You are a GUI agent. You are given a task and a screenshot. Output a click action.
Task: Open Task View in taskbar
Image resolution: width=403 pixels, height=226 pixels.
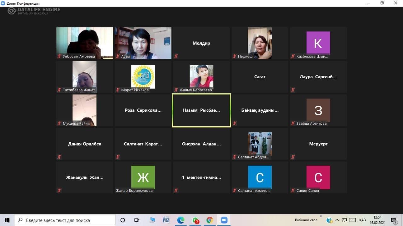pyautogui.click(x=137, y=220)
